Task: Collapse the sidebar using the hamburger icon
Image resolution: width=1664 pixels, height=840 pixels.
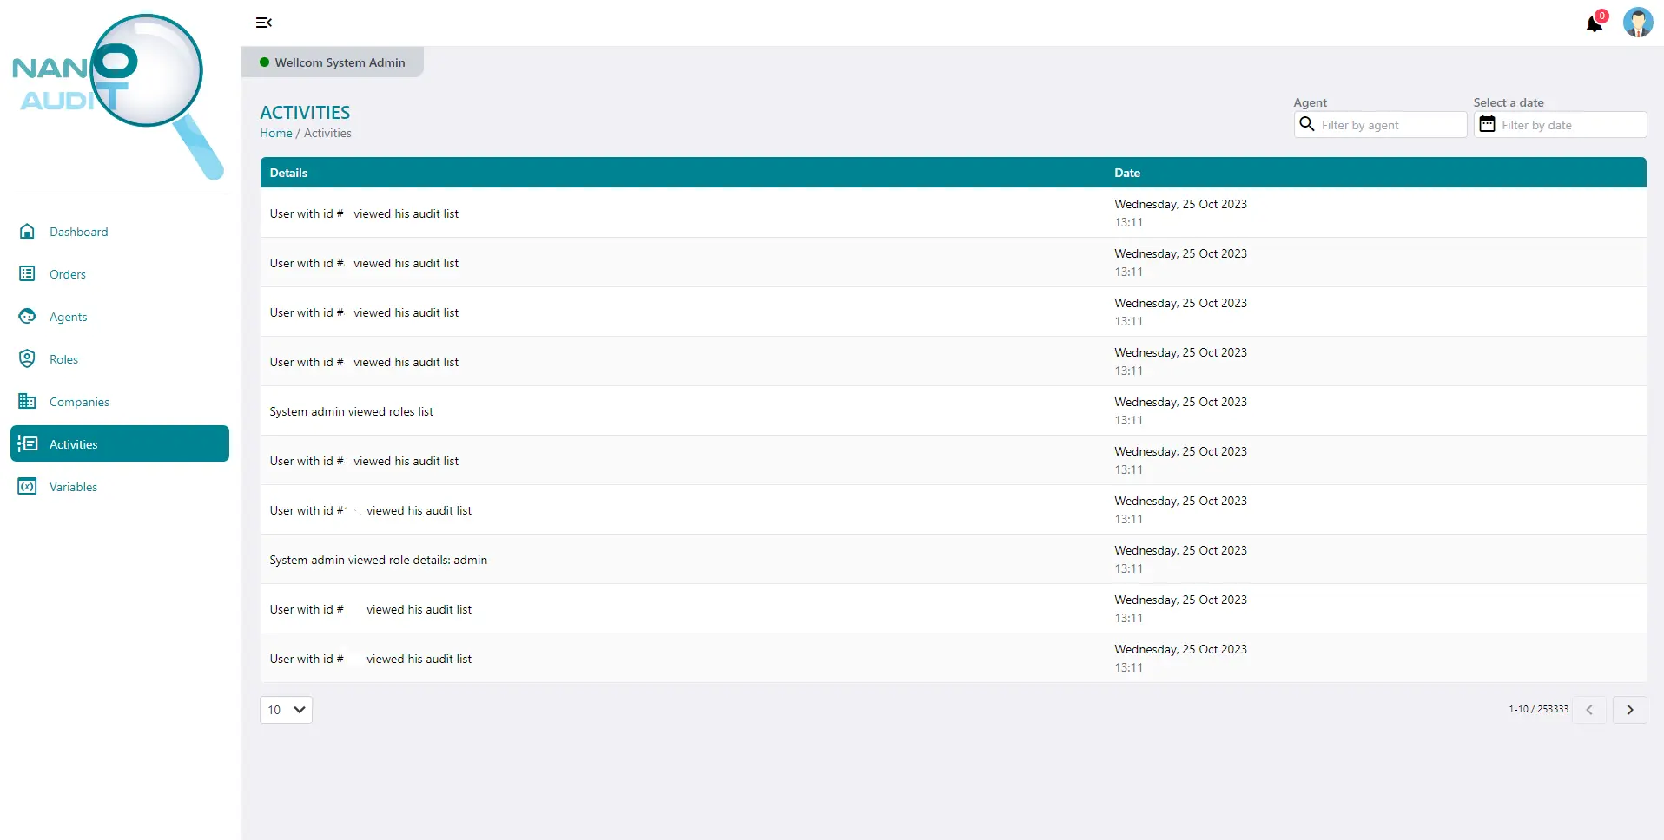Action: [263, 23]
